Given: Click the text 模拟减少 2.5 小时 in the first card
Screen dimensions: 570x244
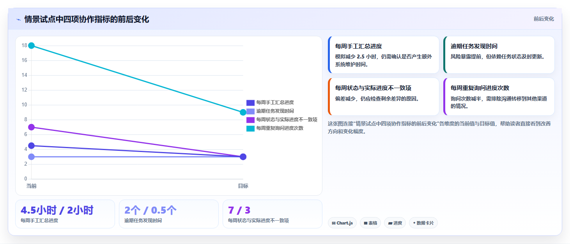Looking at the screenshot, I should [x=356, y=57].
